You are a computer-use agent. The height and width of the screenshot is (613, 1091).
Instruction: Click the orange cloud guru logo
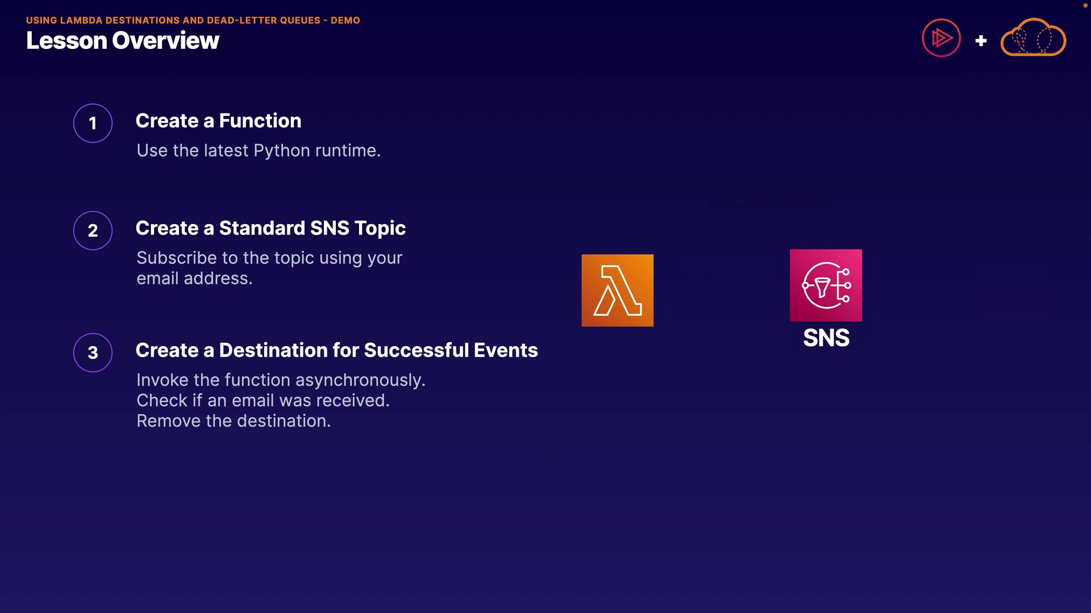click(1033, 38)
